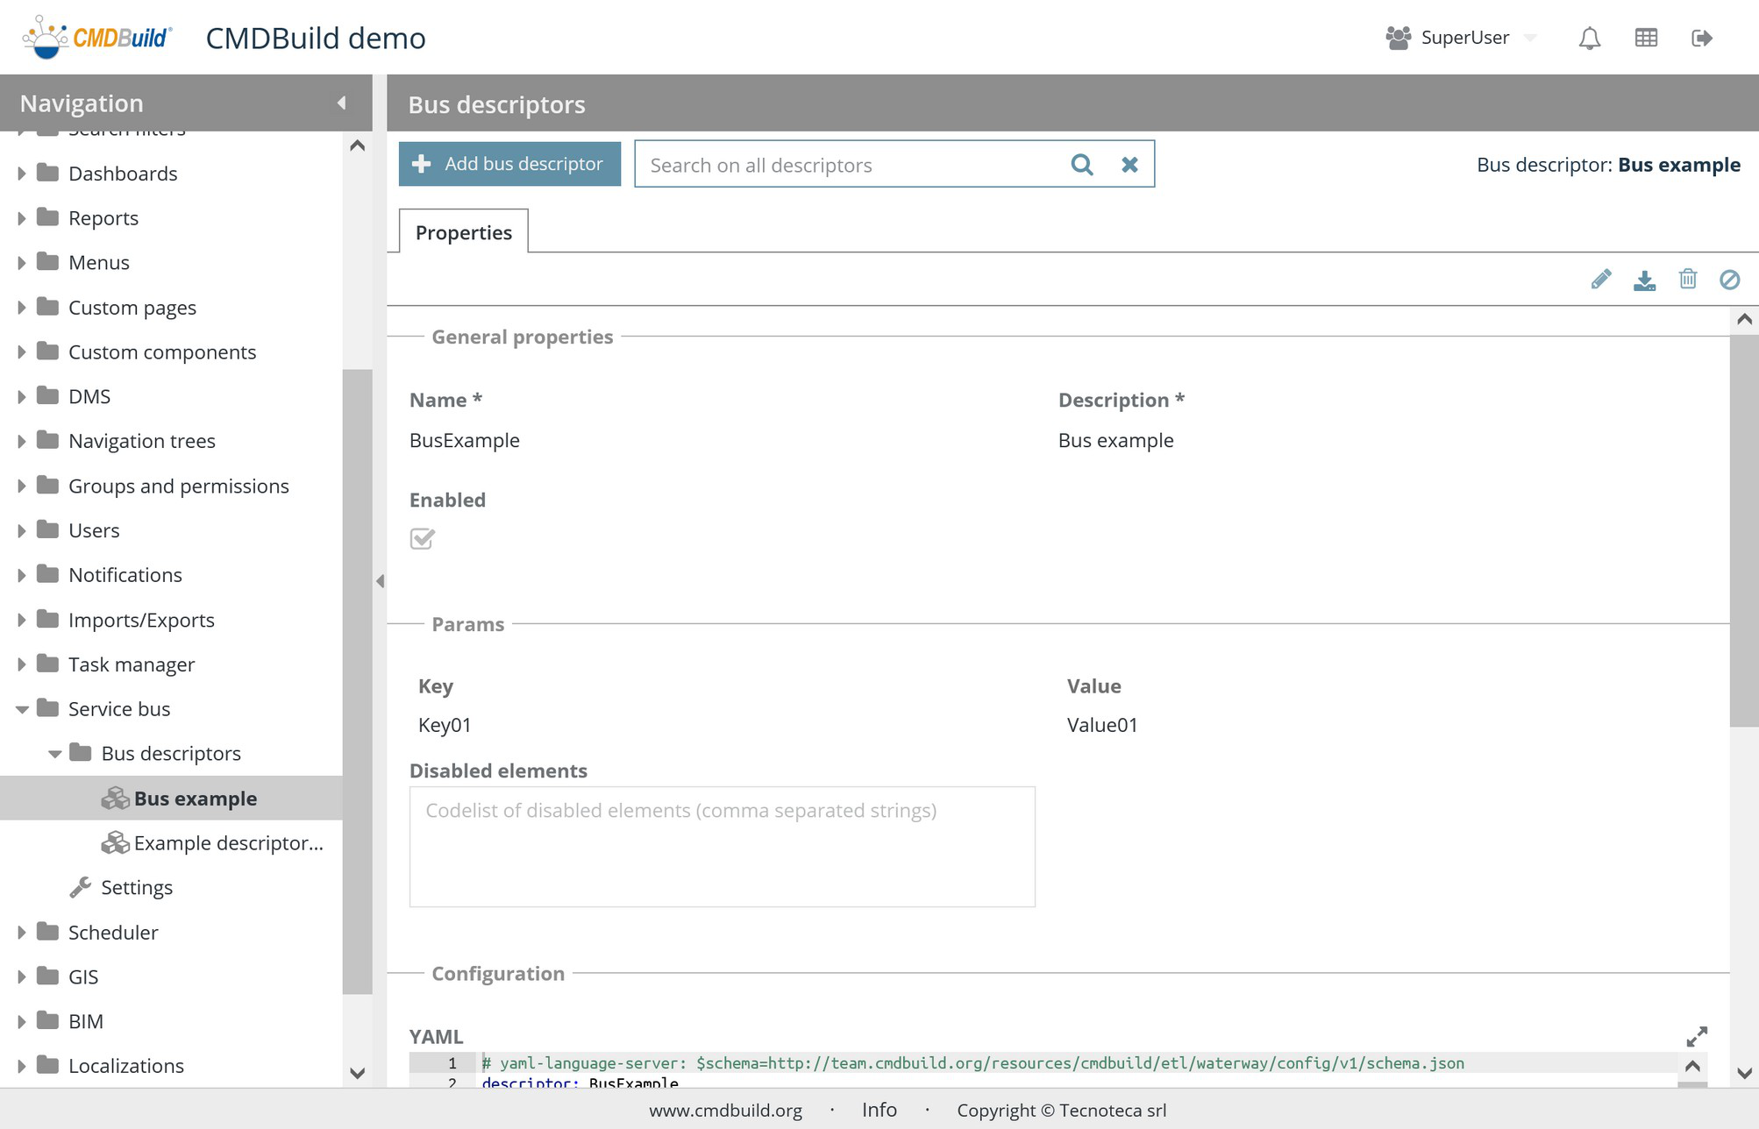This screenshot has height=1129, width=1759.
Task: Click the disable descriptor circle-slash icon
Action: click(x=1729, y=280)
